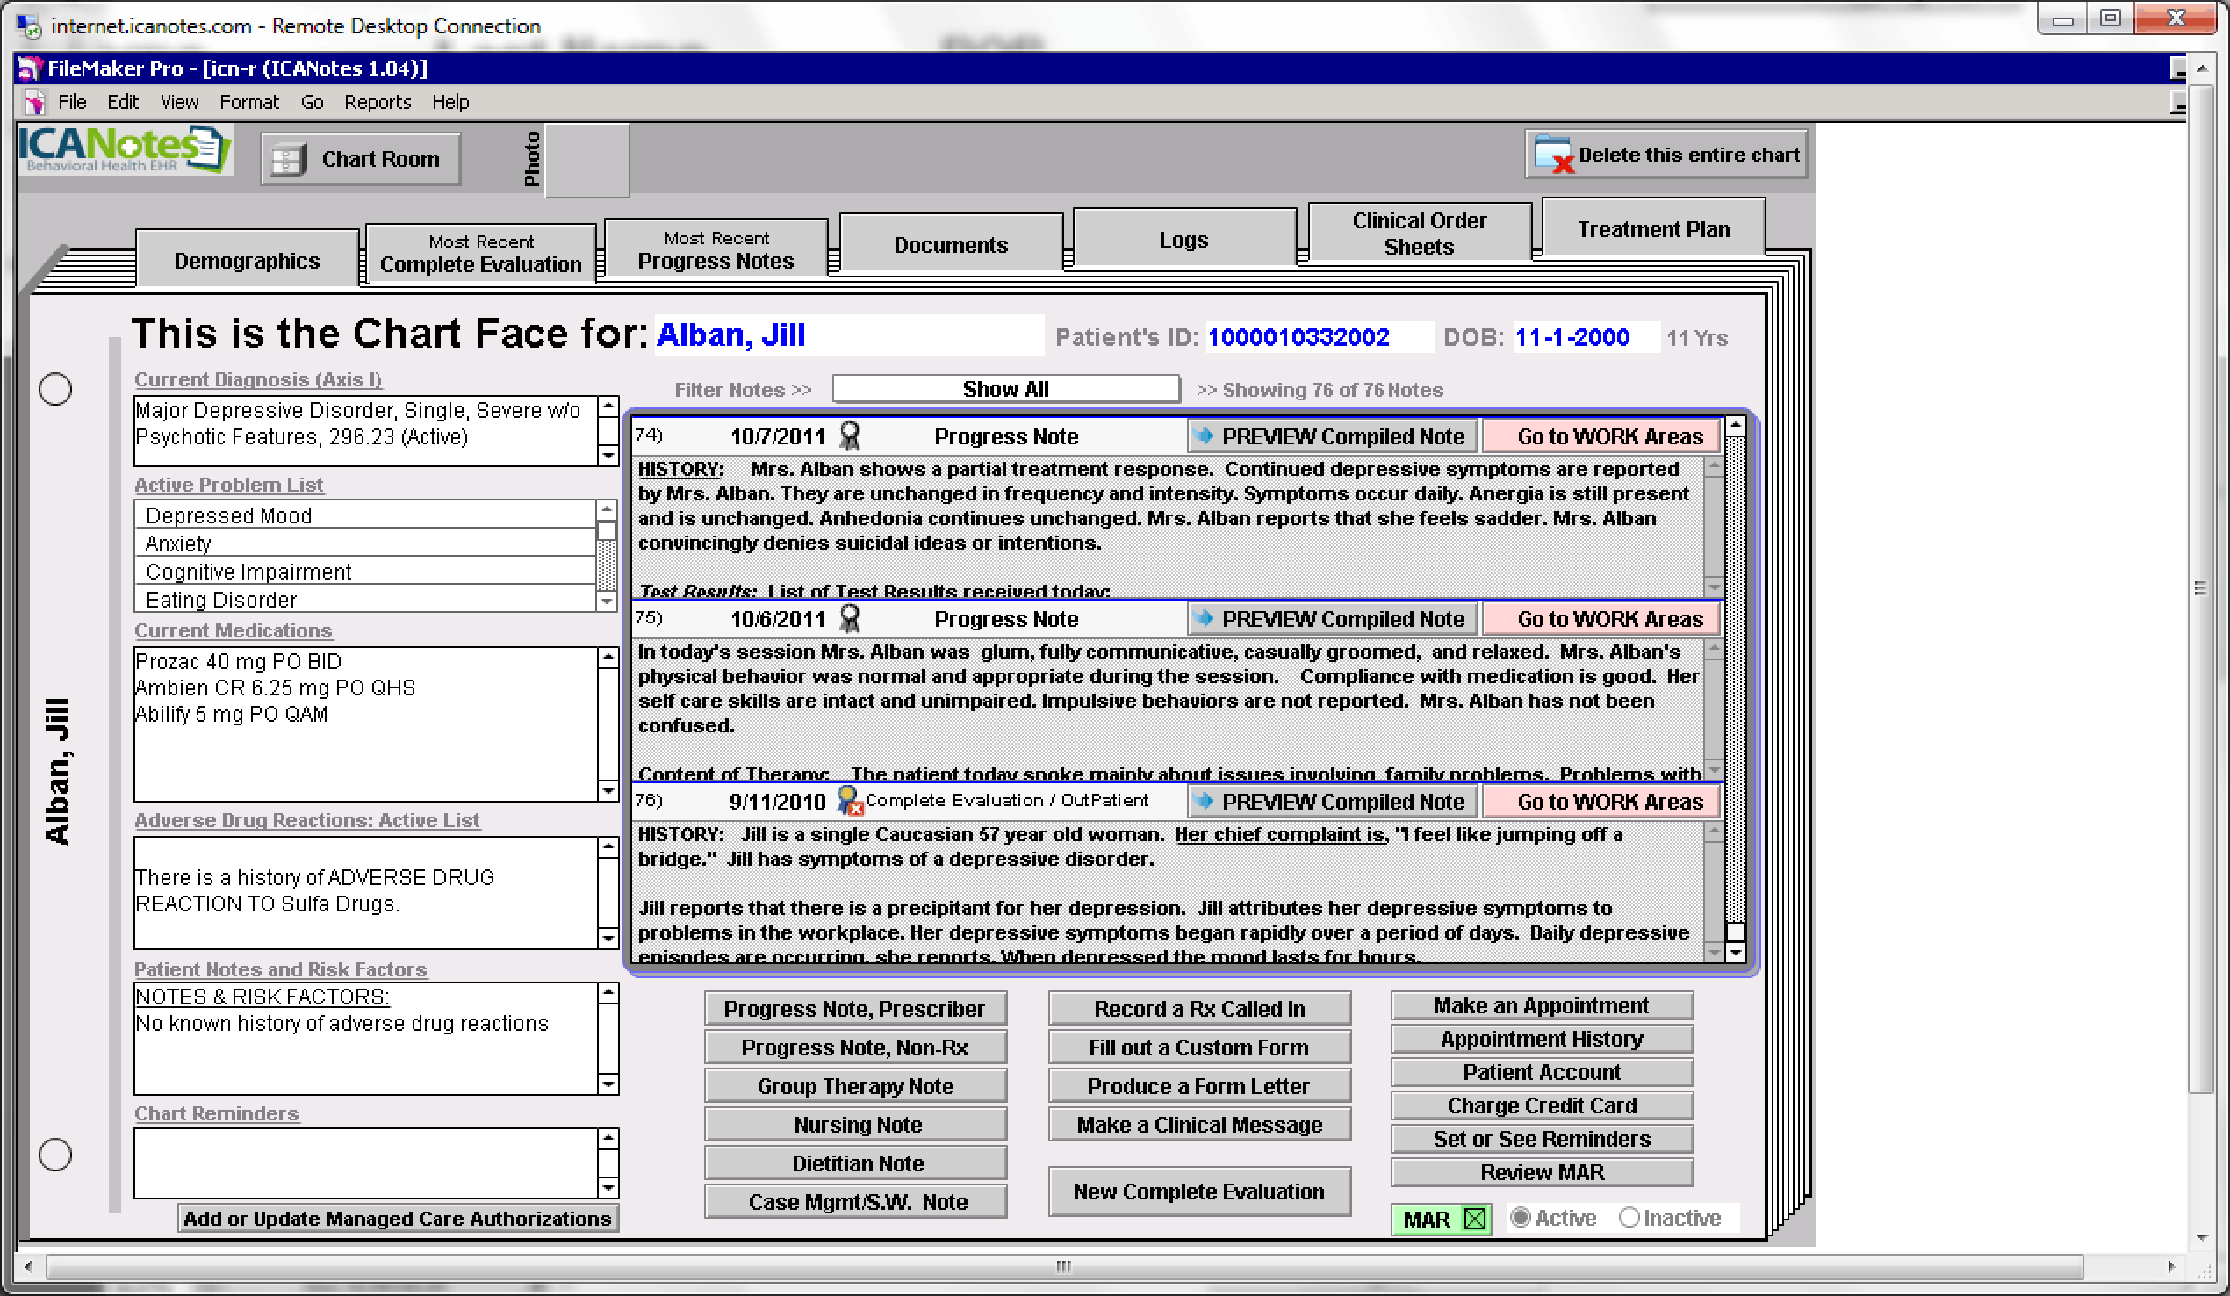This screenshot has width=2230, height=1296.
Task: Open the Current Diagnosis (Axis I) link
Action: [x=258, y=380]
